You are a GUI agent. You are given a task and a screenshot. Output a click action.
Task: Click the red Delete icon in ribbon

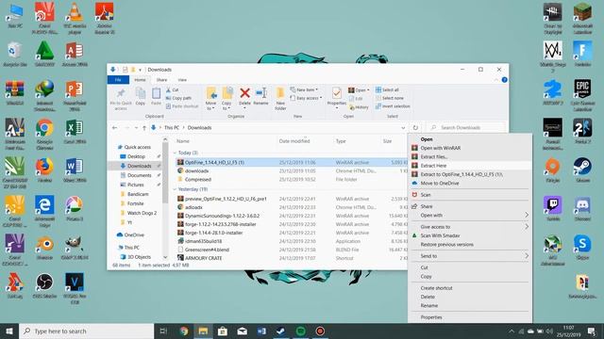(x=244, y=93)
